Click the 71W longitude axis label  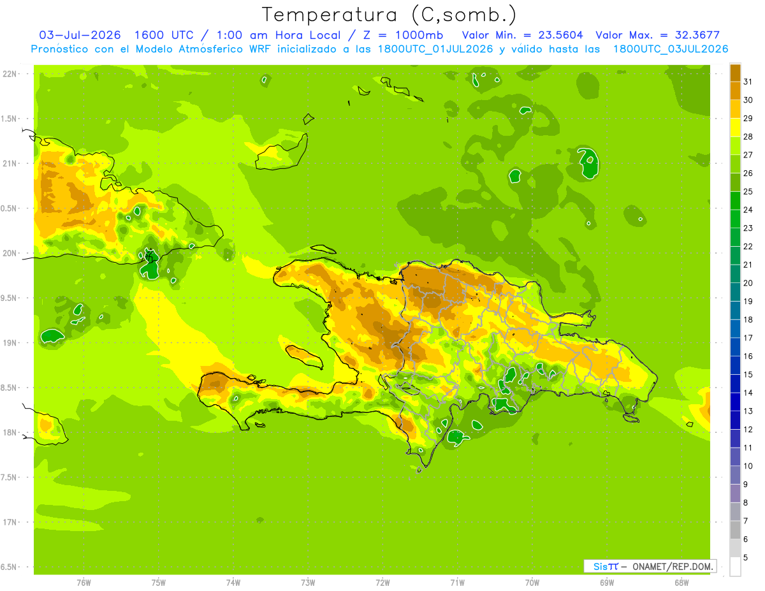[457, 583]
